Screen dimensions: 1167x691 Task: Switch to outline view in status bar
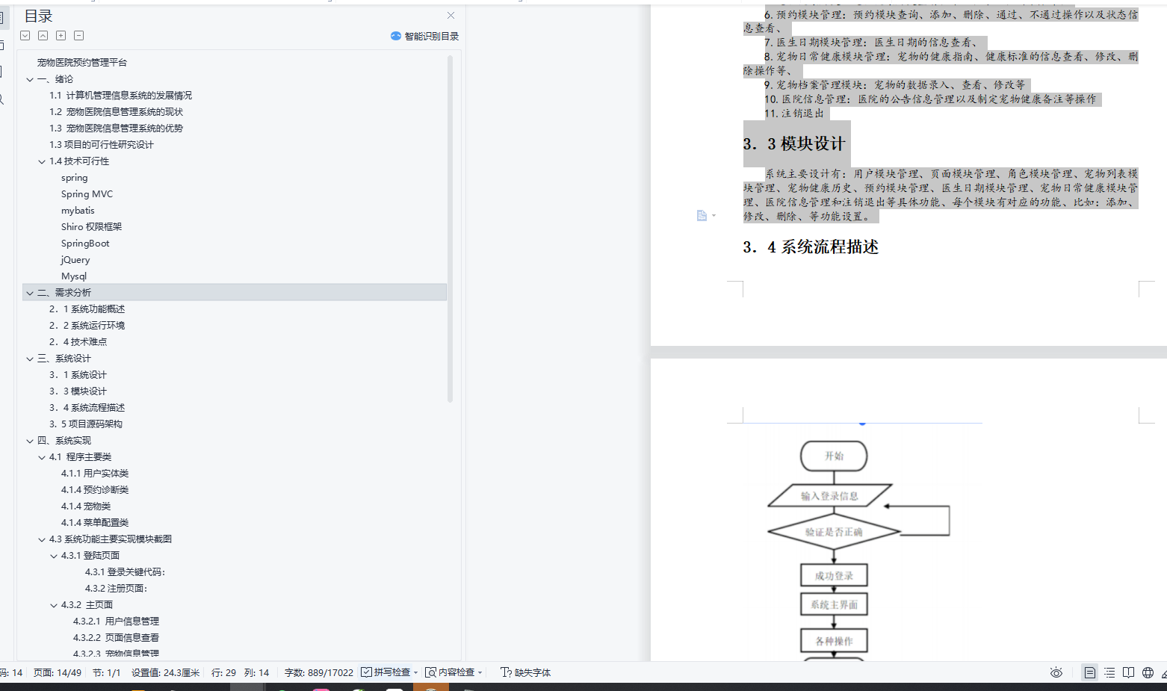(x=1109, y=673)
